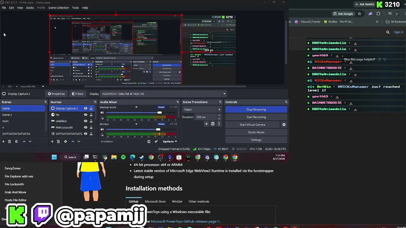Open Mic/Aux channel dropdown arrow
406x228 pixels.
pos(136,124)
